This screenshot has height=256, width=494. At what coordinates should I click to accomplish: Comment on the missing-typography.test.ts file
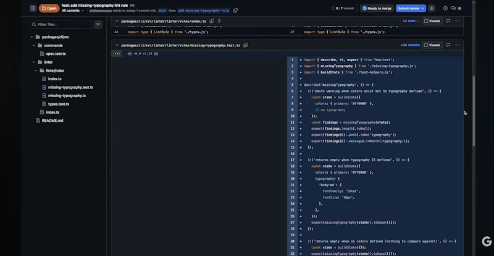(x=448, y=45)
